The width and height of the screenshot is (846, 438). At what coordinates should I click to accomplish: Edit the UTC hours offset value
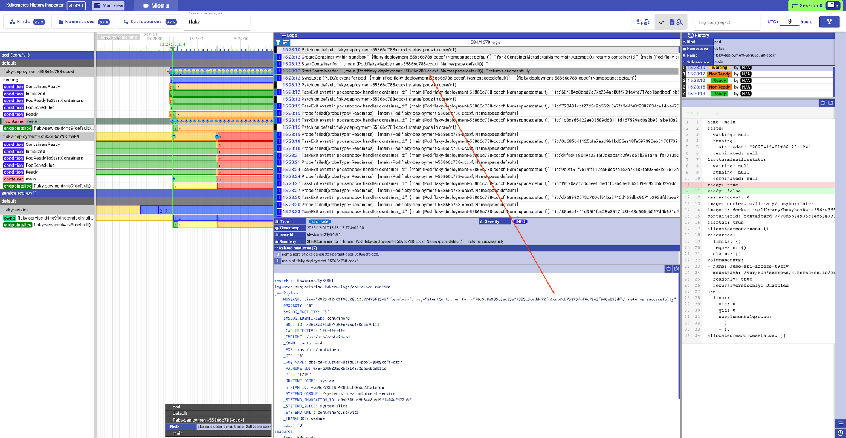[789, 22]
